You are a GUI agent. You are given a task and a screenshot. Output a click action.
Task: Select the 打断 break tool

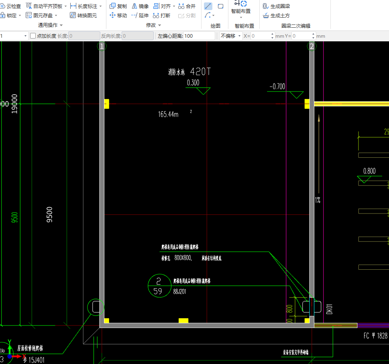[x=162, y=15]
